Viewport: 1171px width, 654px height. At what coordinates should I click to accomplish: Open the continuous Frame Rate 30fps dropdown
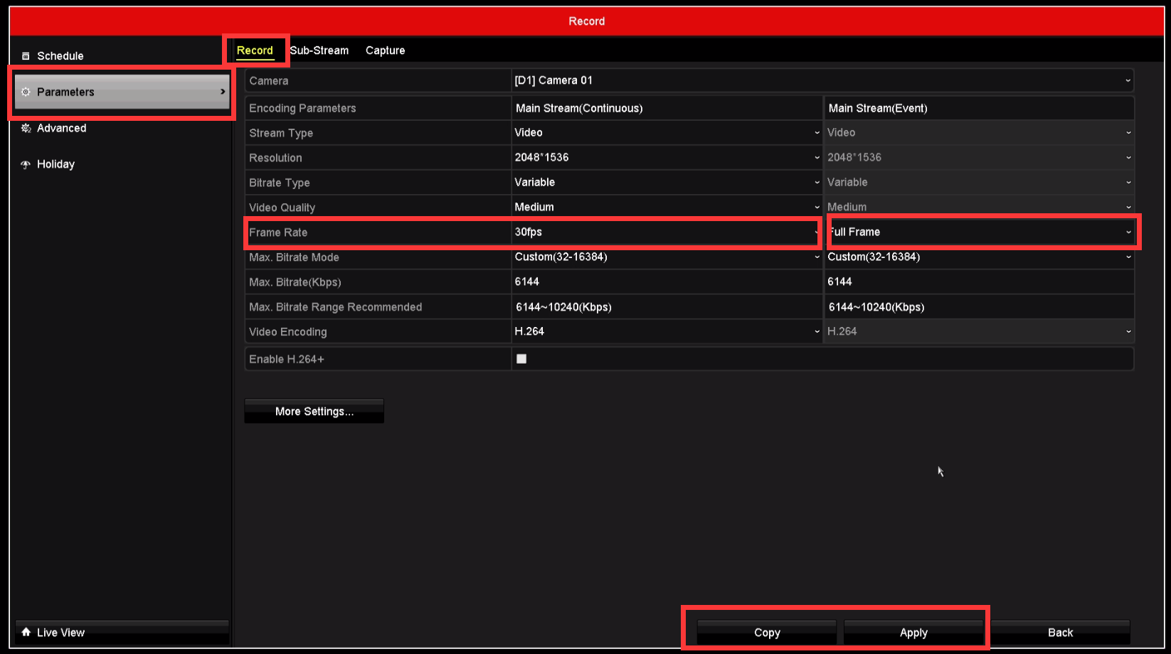coord(667,232)
